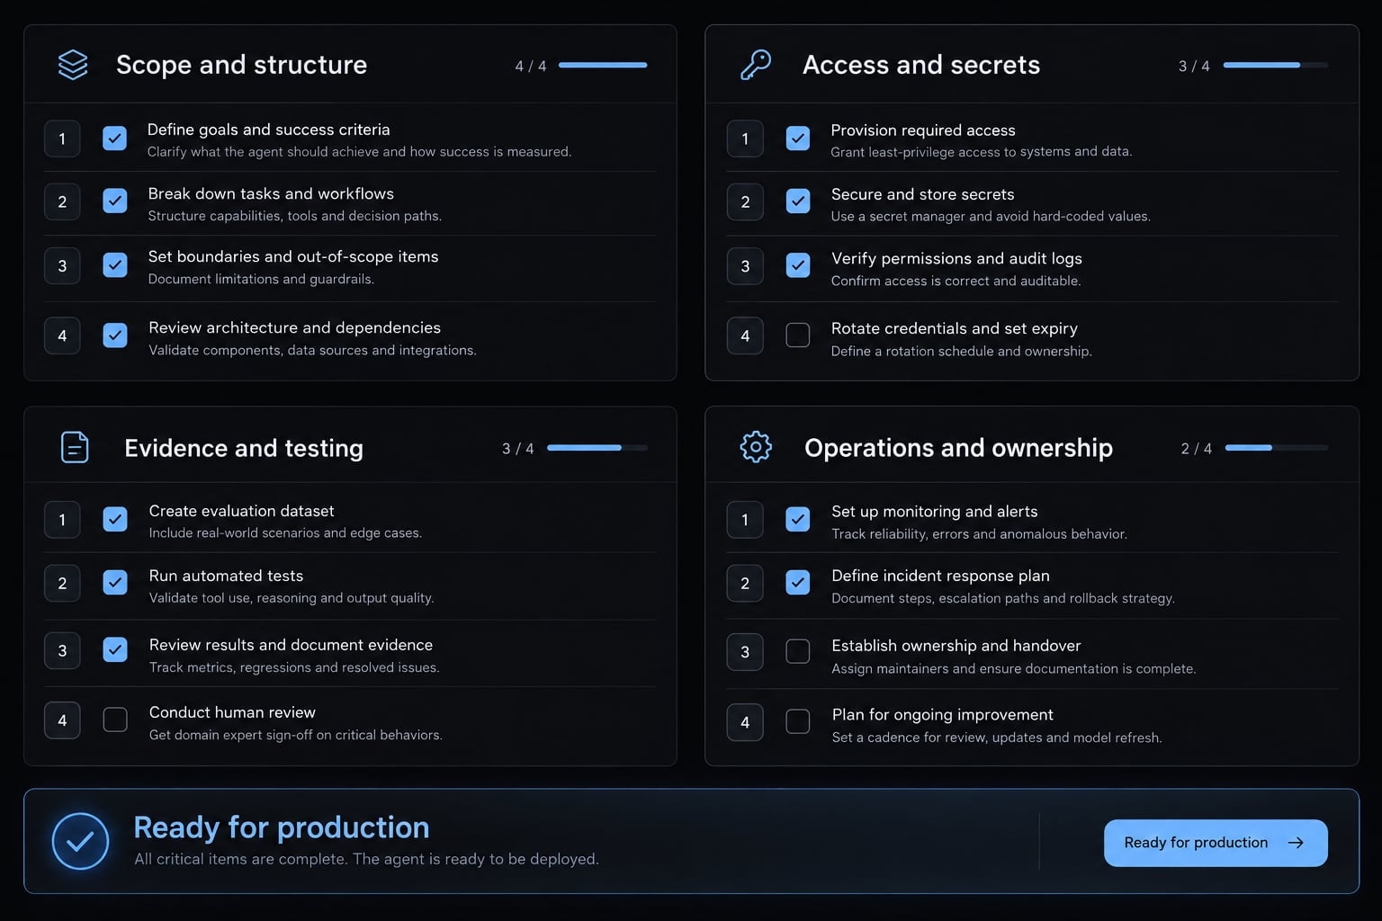Image resolution: width=1382 pixels, height=921 pixels.
Task: Check Conduct human review
Action: click(x=114, y=720)
